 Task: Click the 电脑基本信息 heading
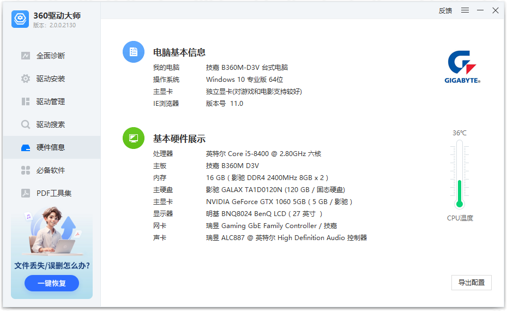pos(179,52)
